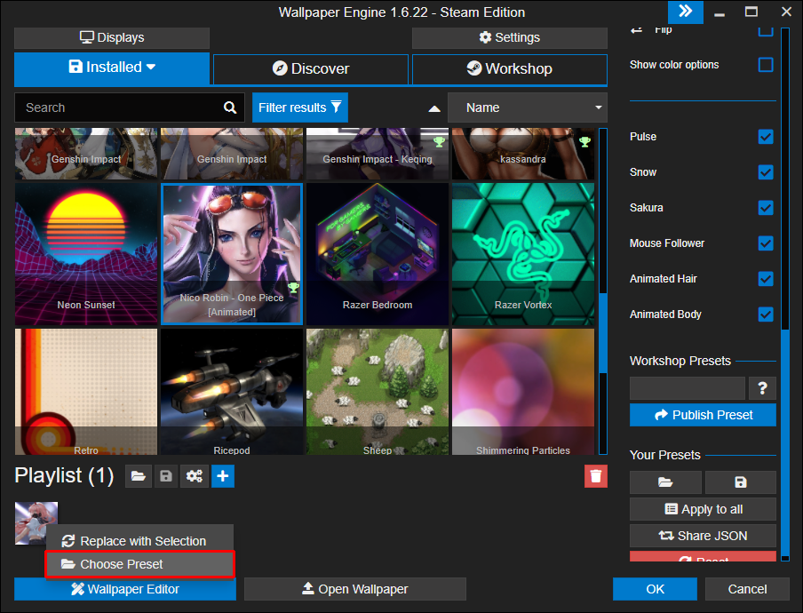Screen dimensions: 803x613
Task: Click the search magnifier icon
Action: click(x=230, y=107)
